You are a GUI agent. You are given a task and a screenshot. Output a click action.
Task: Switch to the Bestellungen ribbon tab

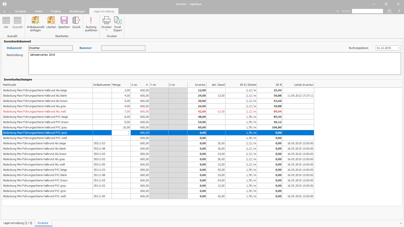[x=77, y=11]
